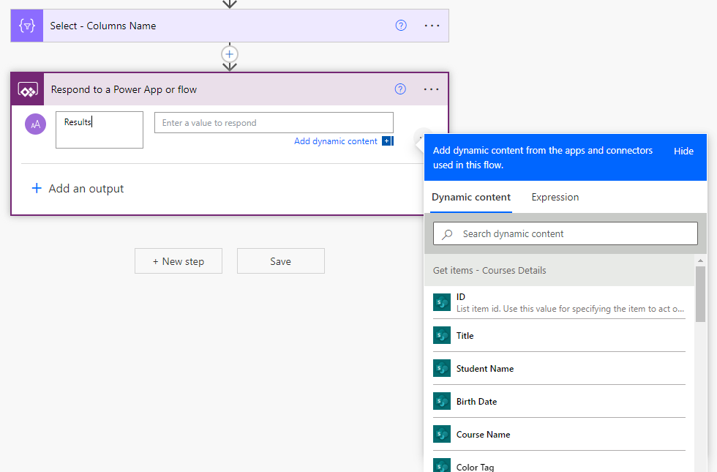Screen dimensions: 717x472
Task: Click the SharePoint icon next to Title
Action: pyautogui.click(x=441, y=336)
